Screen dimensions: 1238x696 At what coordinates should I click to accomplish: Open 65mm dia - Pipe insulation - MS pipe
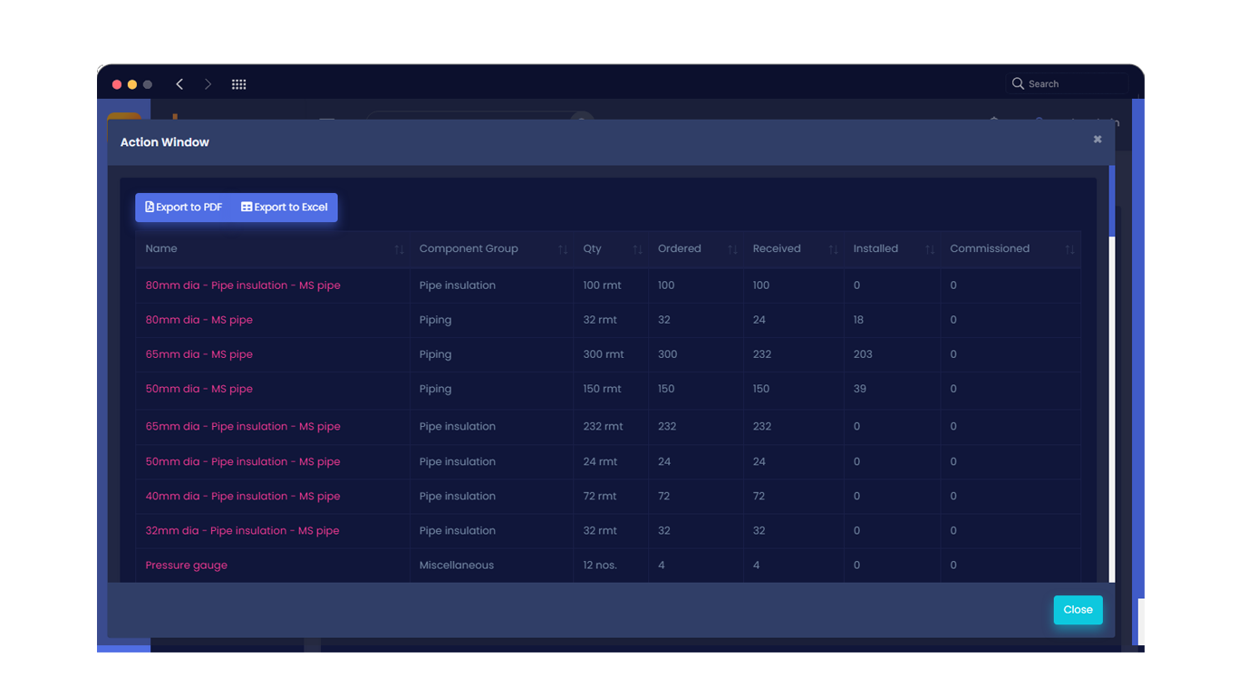click(x=243, y=427)
